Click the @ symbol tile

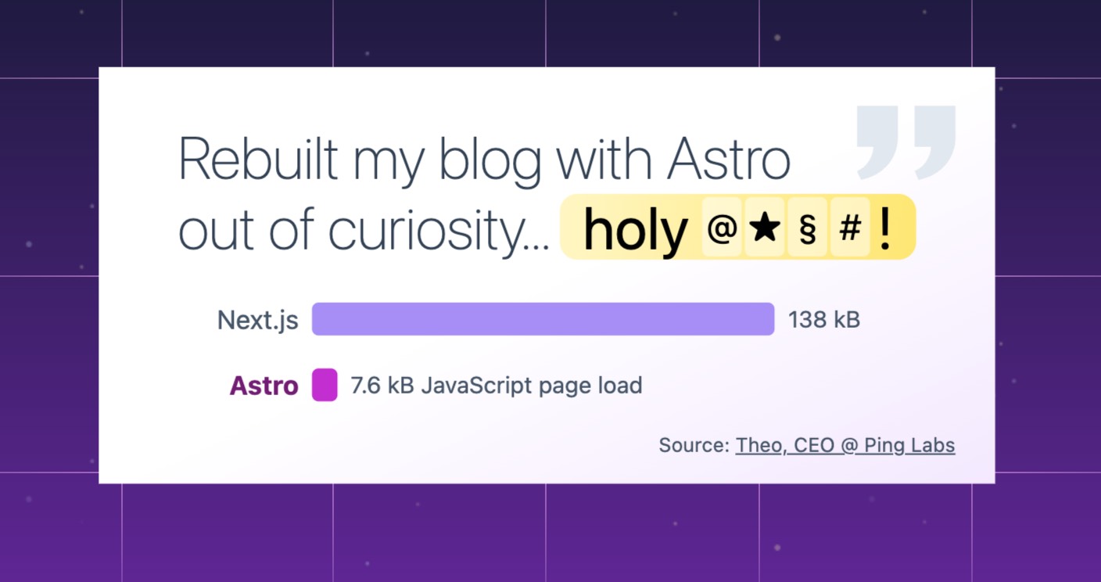point(723,227)
